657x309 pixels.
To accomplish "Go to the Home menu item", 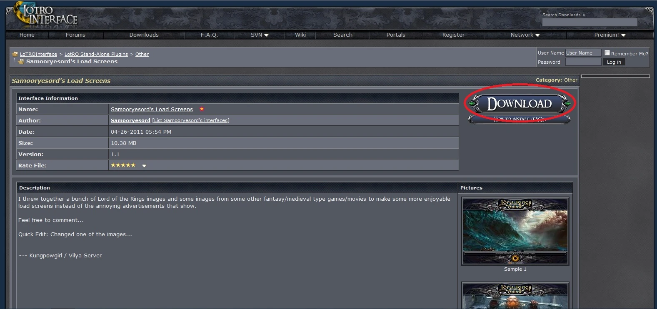I will tap(27, 35).
